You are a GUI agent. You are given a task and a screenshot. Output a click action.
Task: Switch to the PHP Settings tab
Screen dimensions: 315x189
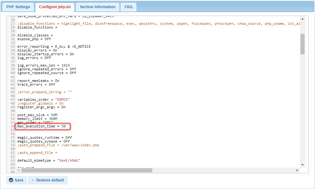tap(18, 7)
